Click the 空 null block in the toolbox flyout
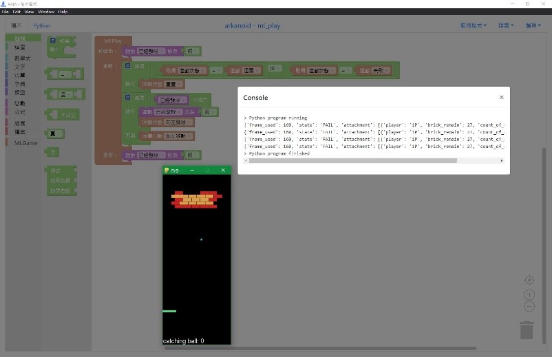Viewport: 552px width, 357px height. coord(53,152)
